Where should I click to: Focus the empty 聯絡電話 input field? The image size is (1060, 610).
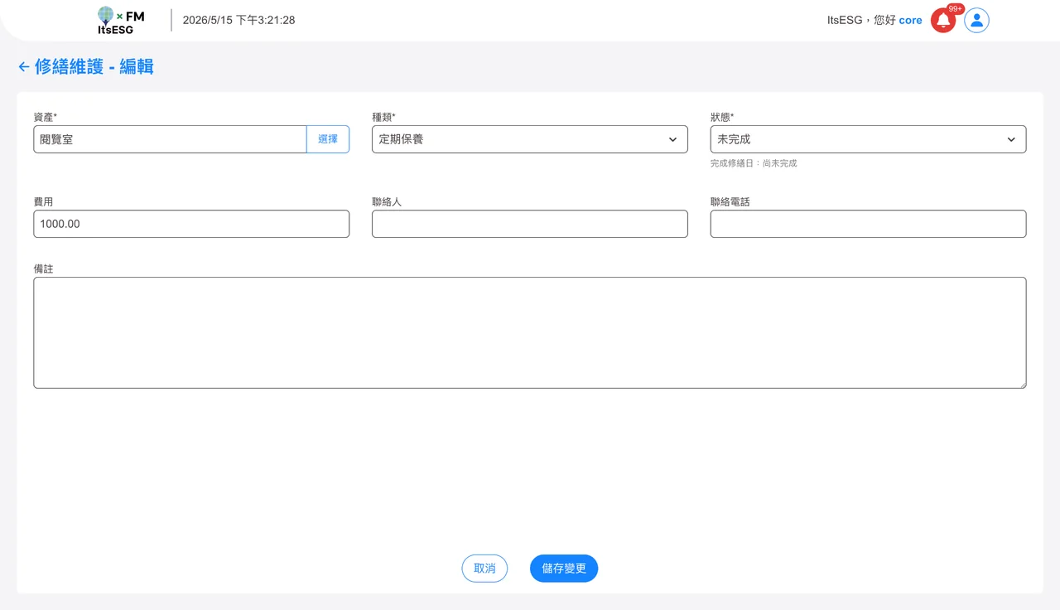tap(868, 224)
